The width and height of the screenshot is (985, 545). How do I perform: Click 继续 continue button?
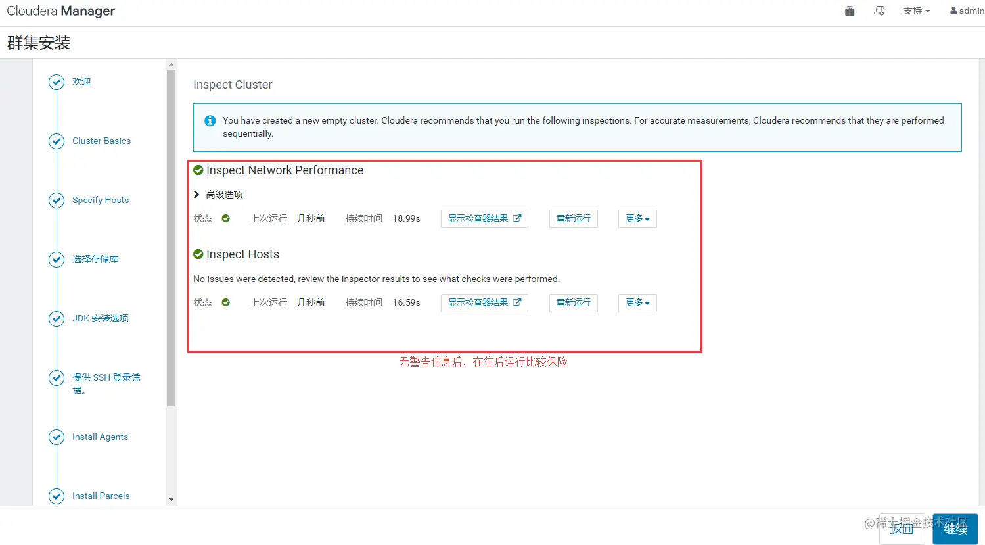coord(955,529)
